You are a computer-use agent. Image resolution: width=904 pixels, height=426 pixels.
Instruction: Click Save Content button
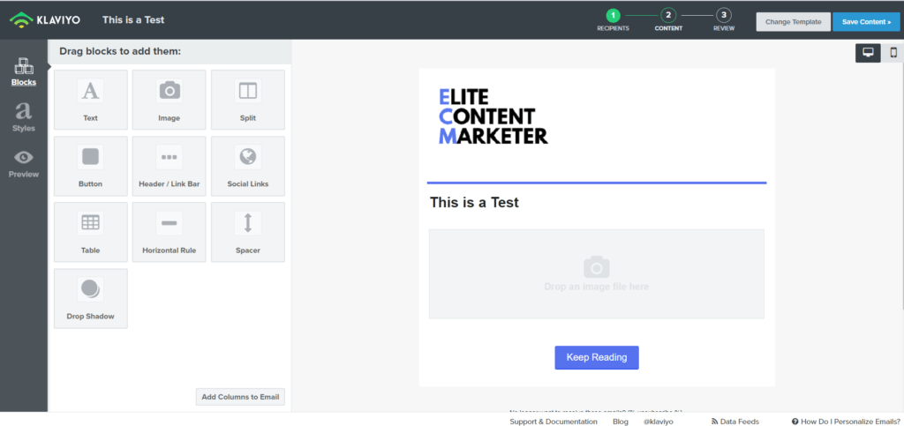pyautogui.click(x=866, y=22)
